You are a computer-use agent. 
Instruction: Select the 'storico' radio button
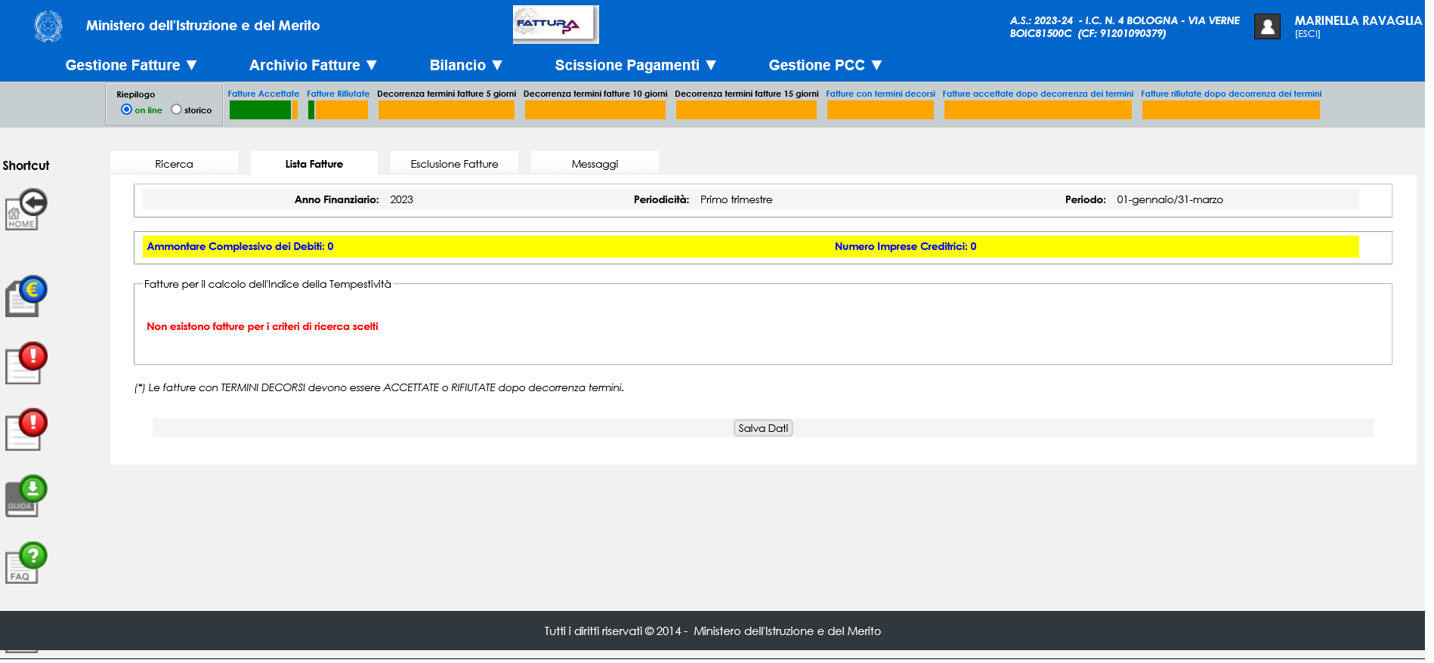click(x=176, y=109)
